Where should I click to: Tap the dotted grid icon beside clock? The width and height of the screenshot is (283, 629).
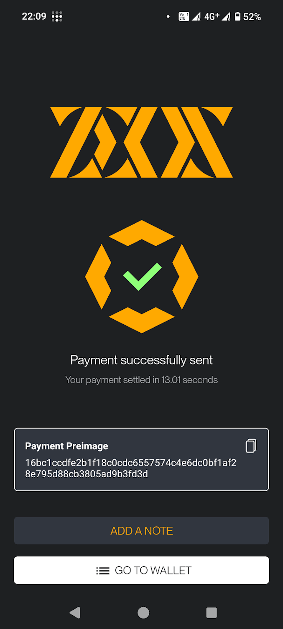[x=57, y=17]
